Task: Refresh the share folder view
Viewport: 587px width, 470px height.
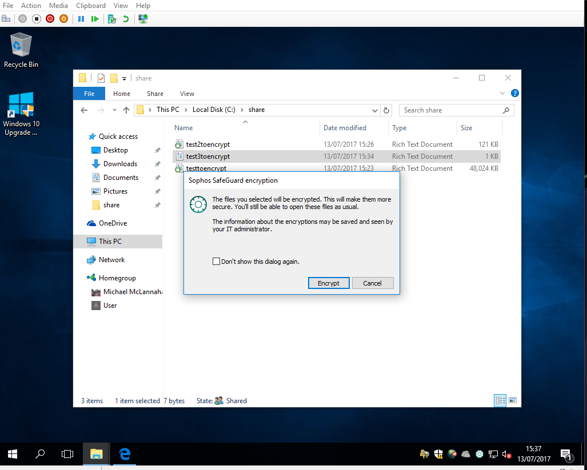Action: 386,110
